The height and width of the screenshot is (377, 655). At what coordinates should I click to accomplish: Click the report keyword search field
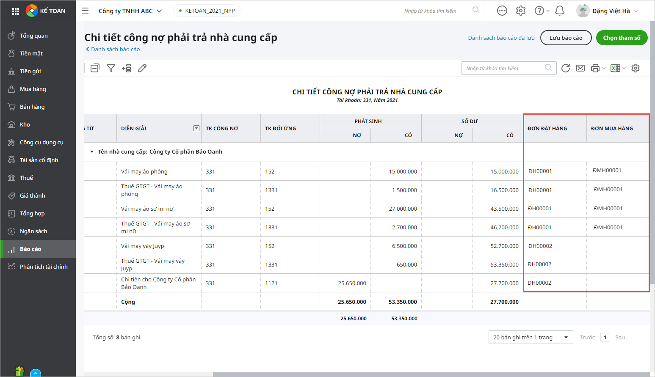(505, 68)
